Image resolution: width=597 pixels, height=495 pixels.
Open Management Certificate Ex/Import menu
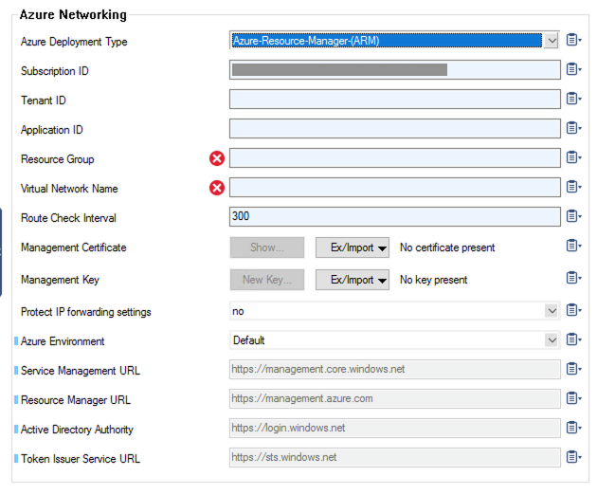click(353, 247)
